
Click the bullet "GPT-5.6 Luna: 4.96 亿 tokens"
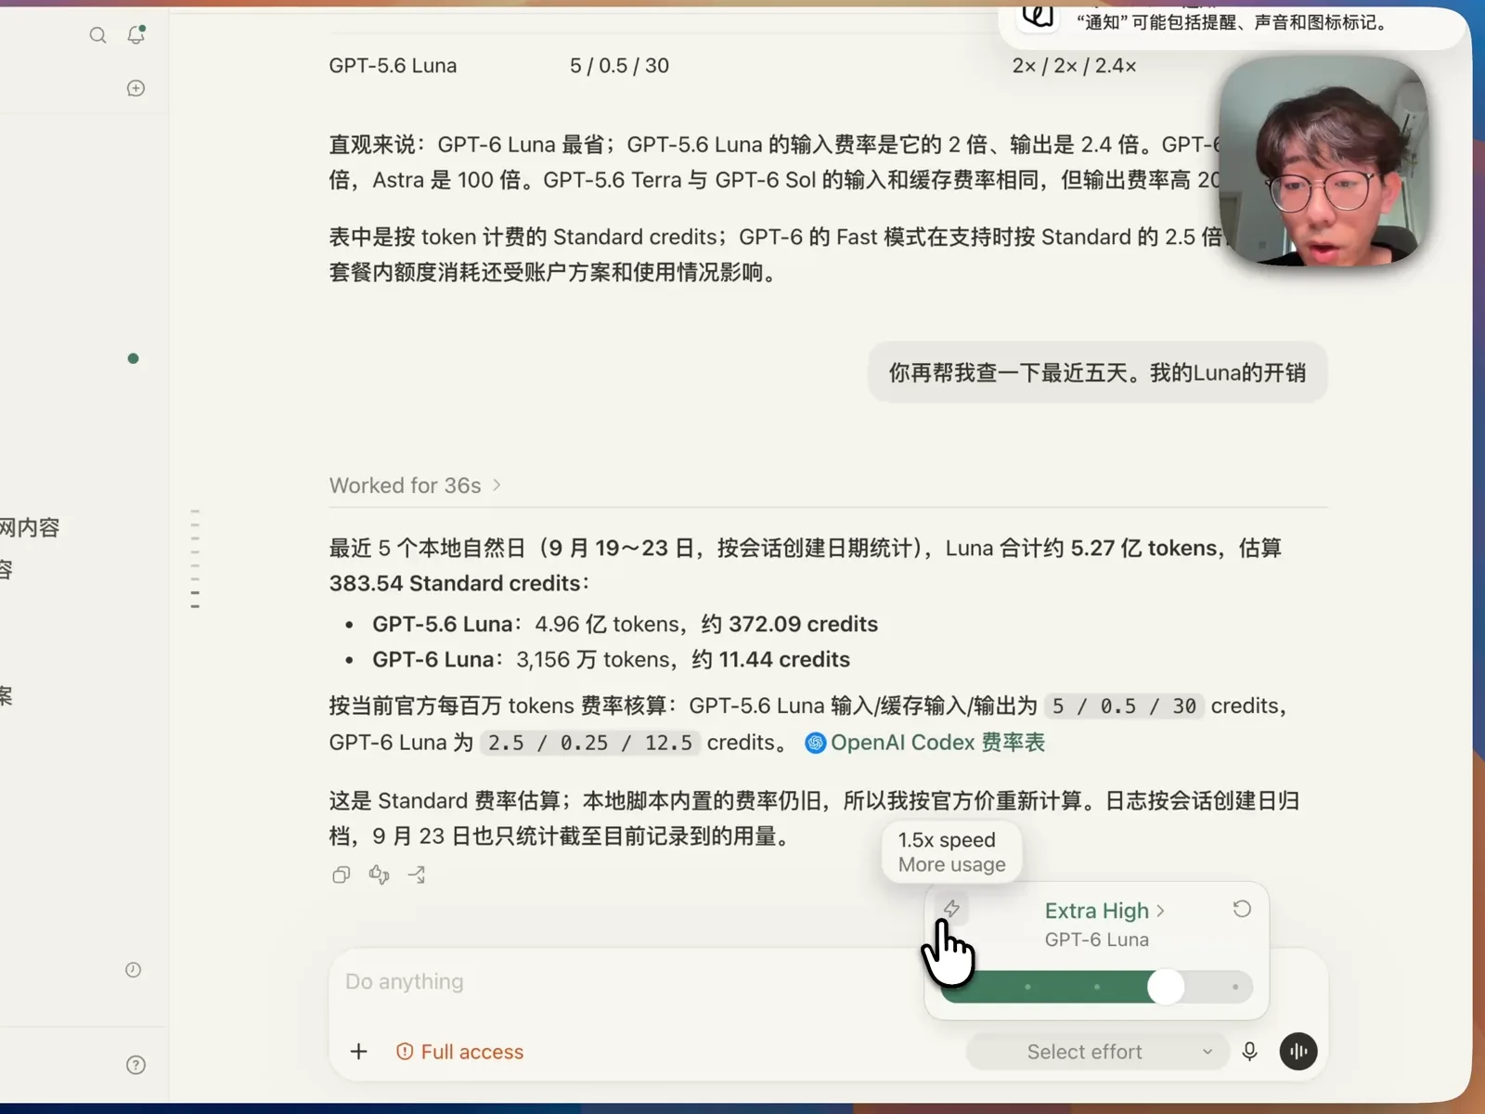click(625, 624)
